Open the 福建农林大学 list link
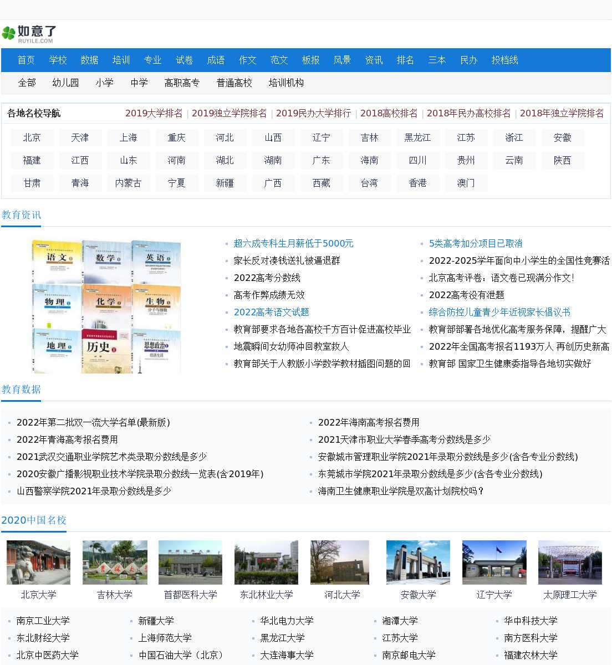This screenshot has width=612, height=665. point(531,655)
